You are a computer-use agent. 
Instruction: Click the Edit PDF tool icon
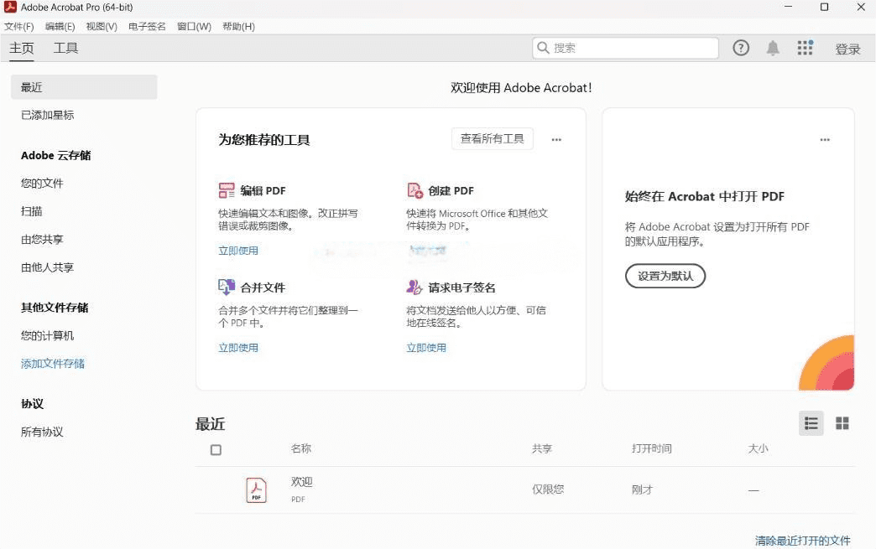227,190
